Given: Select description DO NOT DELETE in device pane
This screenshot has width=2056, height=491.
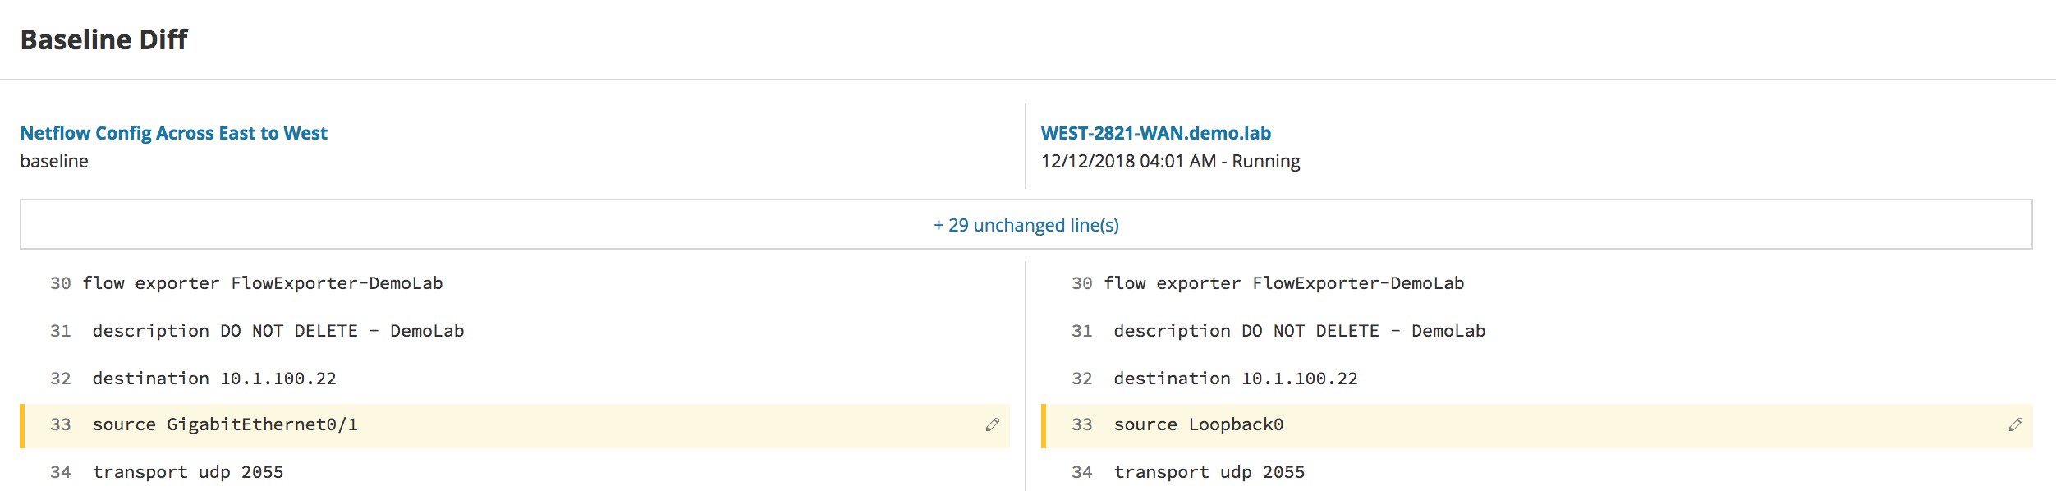Looking at the screenshot, I should pos(1299,331).
